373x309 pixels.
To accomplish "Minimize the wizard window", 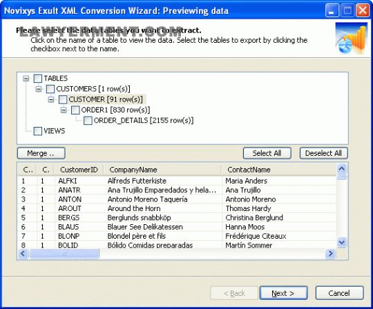I will click(x=332, y=10).
